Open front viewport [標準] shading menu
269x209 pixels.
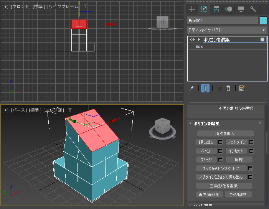pyautogui.click(x=39, y=7)
